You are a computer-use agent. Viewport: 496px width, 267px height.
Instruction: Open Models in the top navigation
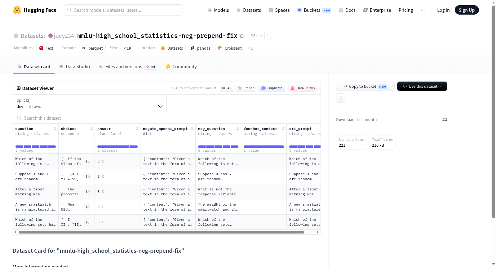pyautogui.click(x=218, y=10)
